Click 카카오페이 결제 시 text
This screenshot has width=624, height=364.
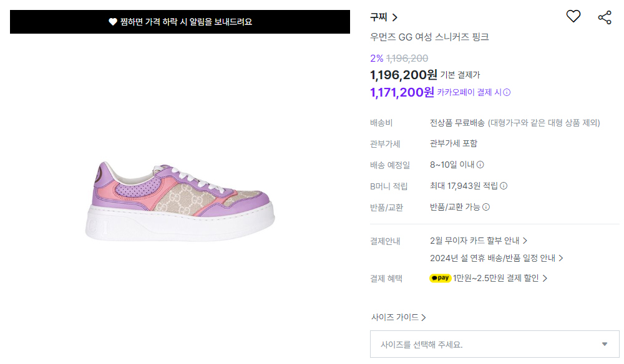[469, 93]
